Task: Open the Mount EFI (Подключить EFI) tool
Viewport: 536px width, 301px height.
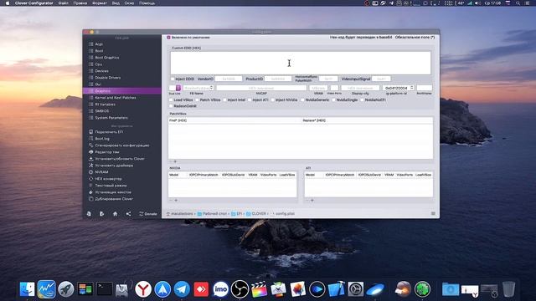Action: [109, 132]
